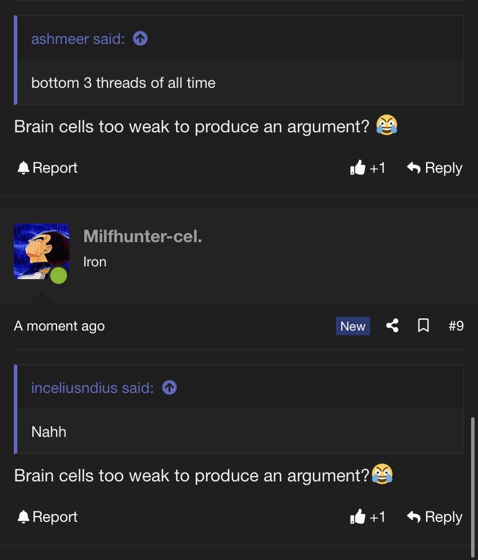The image size is (478, 560).
Task: Click the "ashmeer said:" quote link
Action: point(78,39)
